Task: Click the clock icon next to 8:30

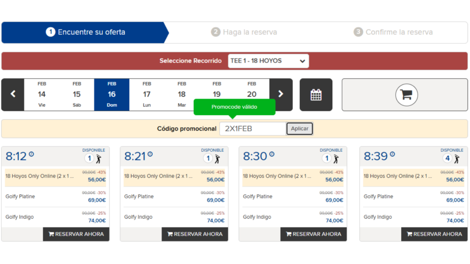Action: (272, 154)
